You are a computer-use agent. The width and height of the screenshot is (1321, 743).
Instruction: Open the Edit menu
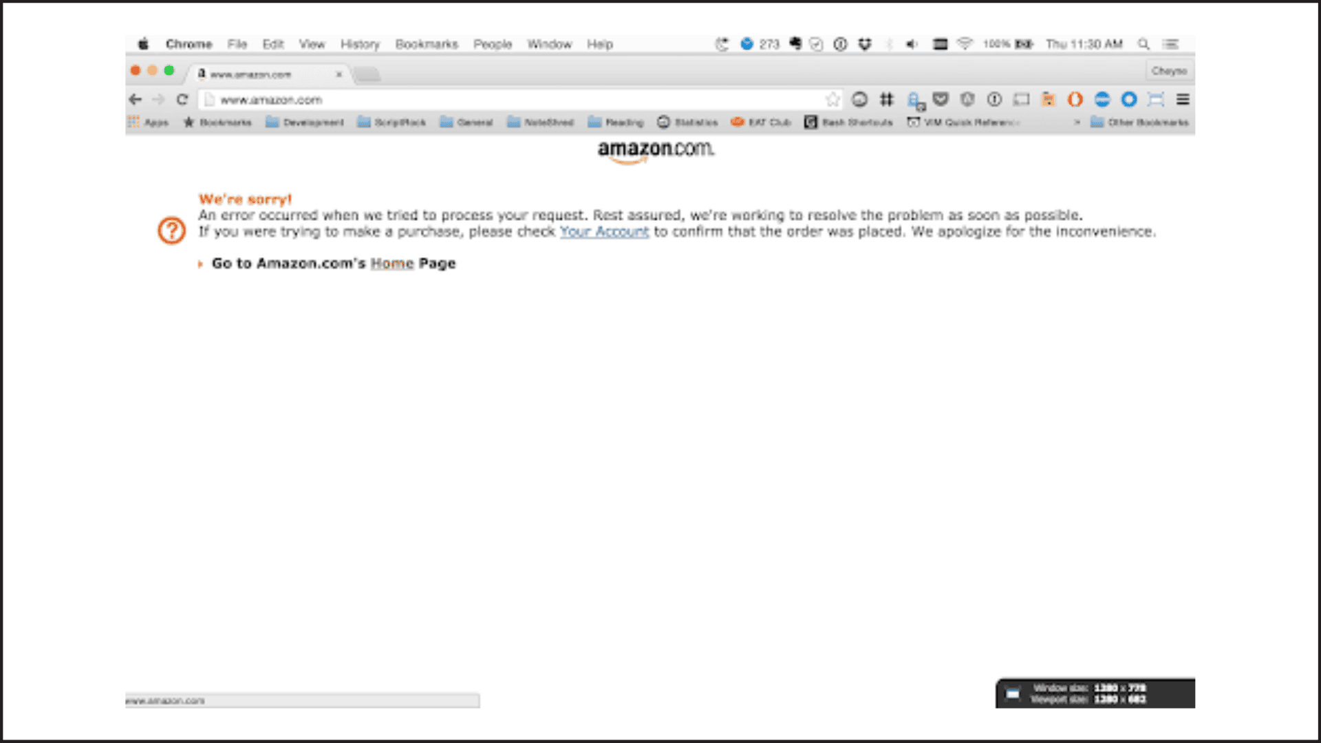[x=273, y=44]
